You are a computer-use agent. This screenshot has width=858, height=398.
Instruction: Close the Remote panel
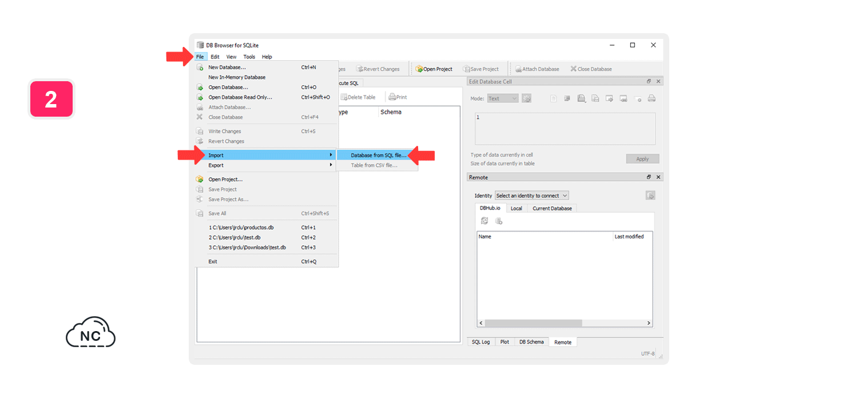pos(658,177)
